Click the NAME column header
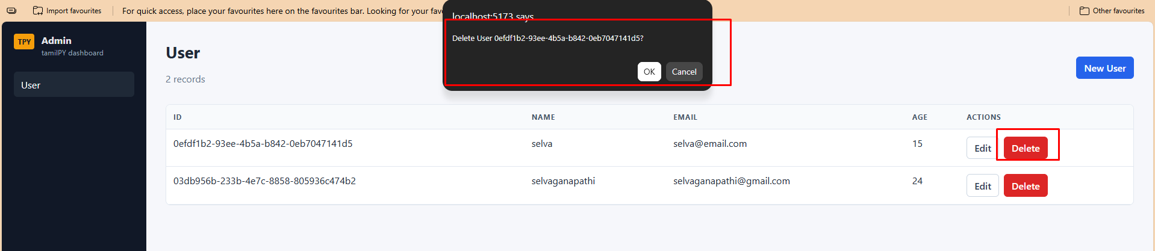1155x251 pixels. [543, 117]
